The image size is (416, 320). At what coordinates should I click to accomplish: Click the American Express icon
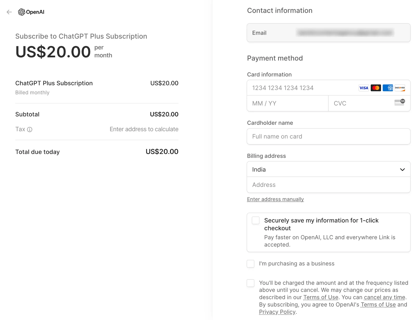point(388,88)
